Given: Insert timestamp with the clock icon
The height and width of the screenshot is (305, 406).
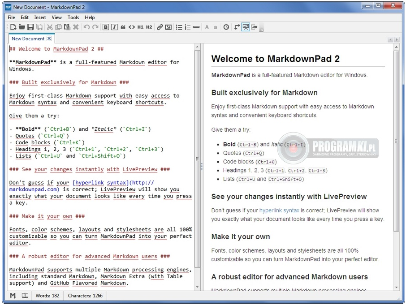Looking at the screenshot, I should (226, 27).
